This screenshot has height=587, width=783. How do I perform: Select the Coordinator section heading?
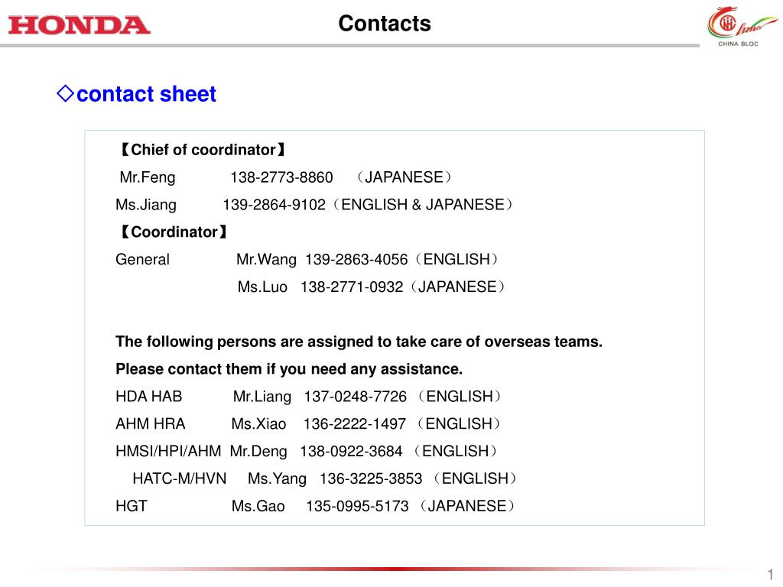pos(174,232)
